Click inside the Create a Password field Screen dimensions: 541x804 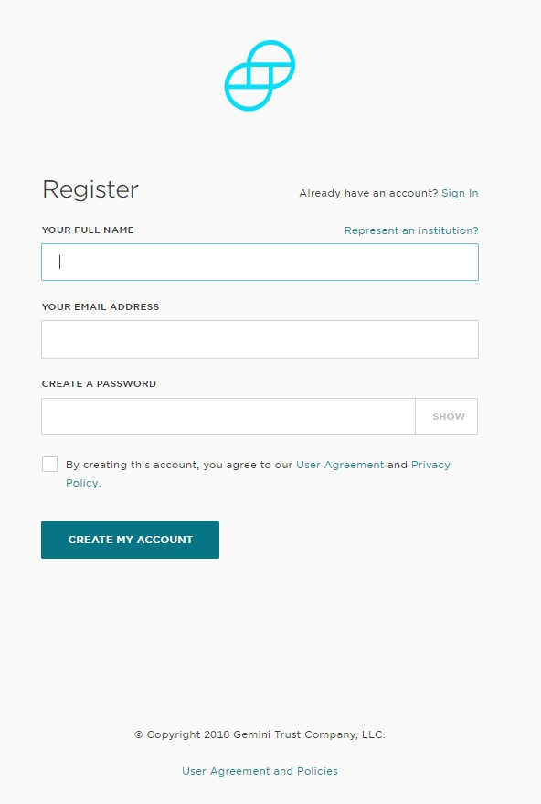point(228,416)
